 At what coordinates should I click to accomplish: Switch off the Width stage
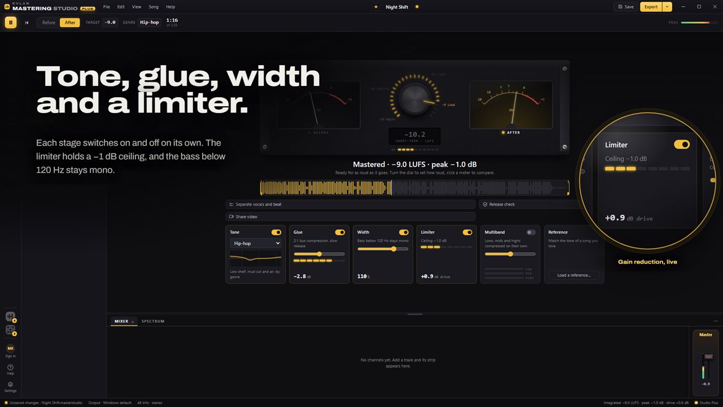(x=404, y=232)
